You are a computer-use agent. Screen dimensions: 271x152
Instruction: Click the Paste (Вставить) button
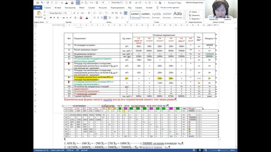(39, 15)
